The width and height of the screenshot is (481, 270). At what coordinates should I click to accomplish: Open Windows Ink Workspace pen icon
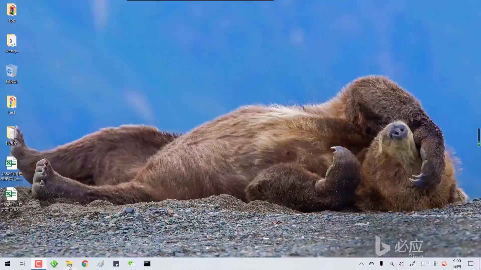413,264
